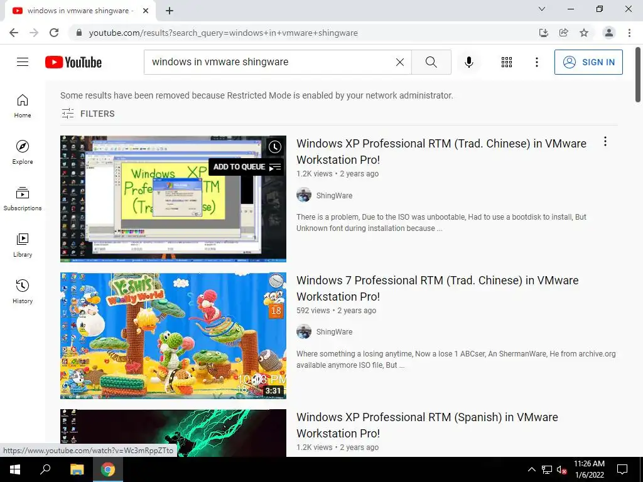Clear the search box with the X
The width and height of the screenshot is (643, 482).
pos(400,62)
